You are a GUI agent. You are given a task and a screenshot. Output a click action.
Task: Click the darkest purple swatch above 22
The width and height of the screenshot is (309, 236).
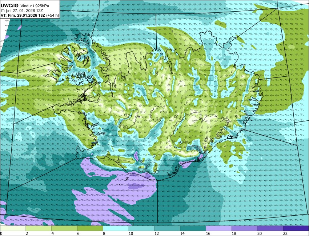[296, 228]
